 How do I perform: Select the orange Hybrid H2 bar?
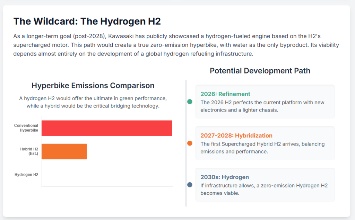point(64,151)
